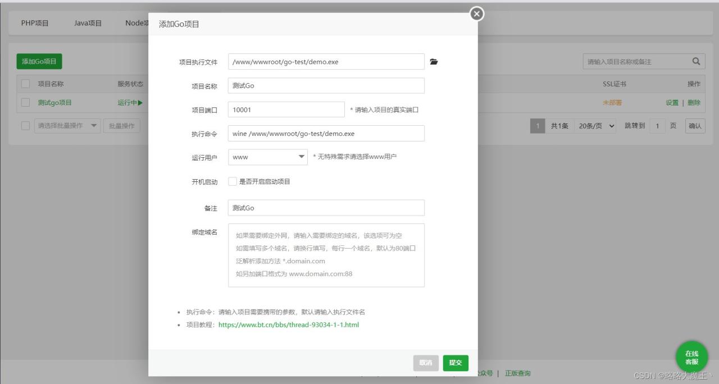Switch to the Java项目 tab
This screenshot has height=384, width=719.
point(88,23)
